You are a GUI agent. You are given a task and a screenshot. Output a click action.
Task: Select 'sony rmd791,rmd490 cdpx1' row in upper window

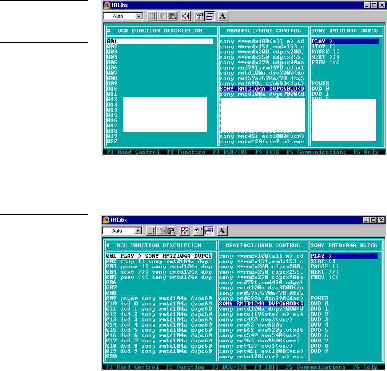tap(262, 68)
